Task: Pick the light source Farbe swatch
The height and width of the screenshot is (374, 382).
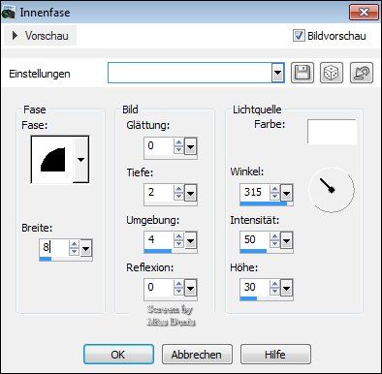Action: tap(332, 132)
